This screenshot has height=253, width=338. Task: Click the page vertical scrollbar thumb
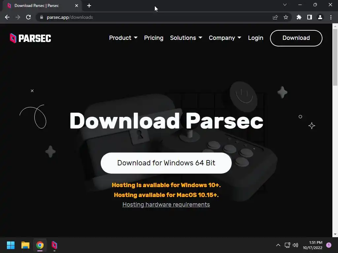[x=335, y=57]
